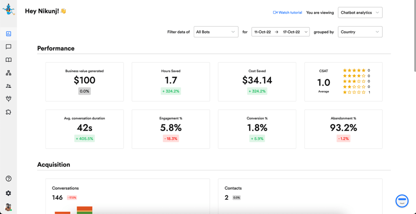Open the book icon in the sidebar

tap(9, 60)
